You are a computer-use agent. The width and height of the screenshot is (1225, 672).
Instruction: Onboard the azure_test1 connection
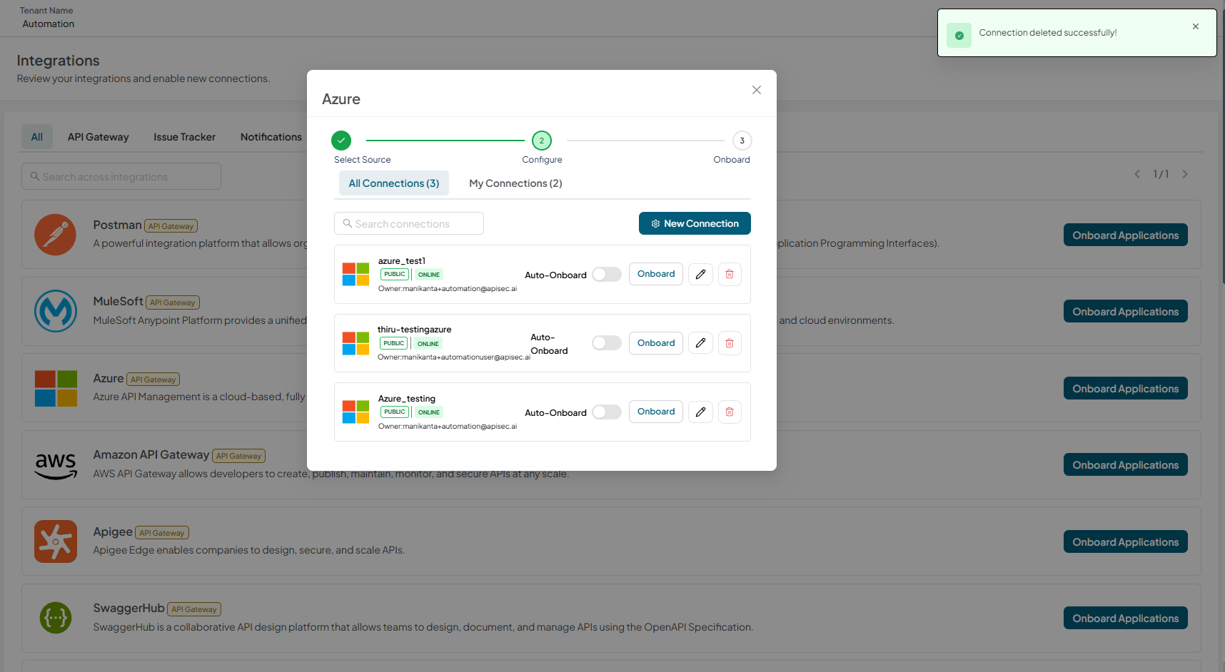coord(656,274)
